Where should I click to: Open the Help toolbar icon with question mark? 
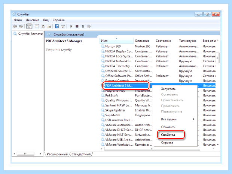[x=57, y=26]
